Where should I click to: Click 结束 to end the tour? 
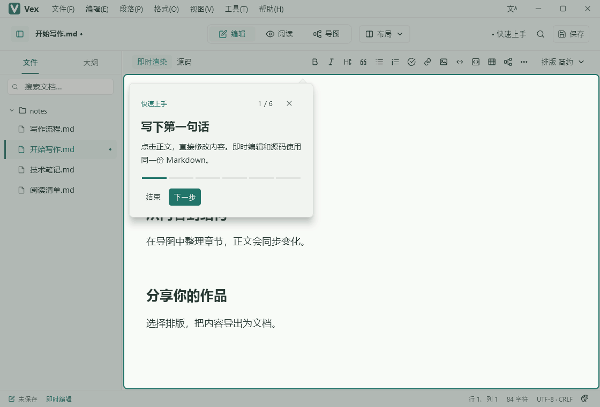point(153,197)
